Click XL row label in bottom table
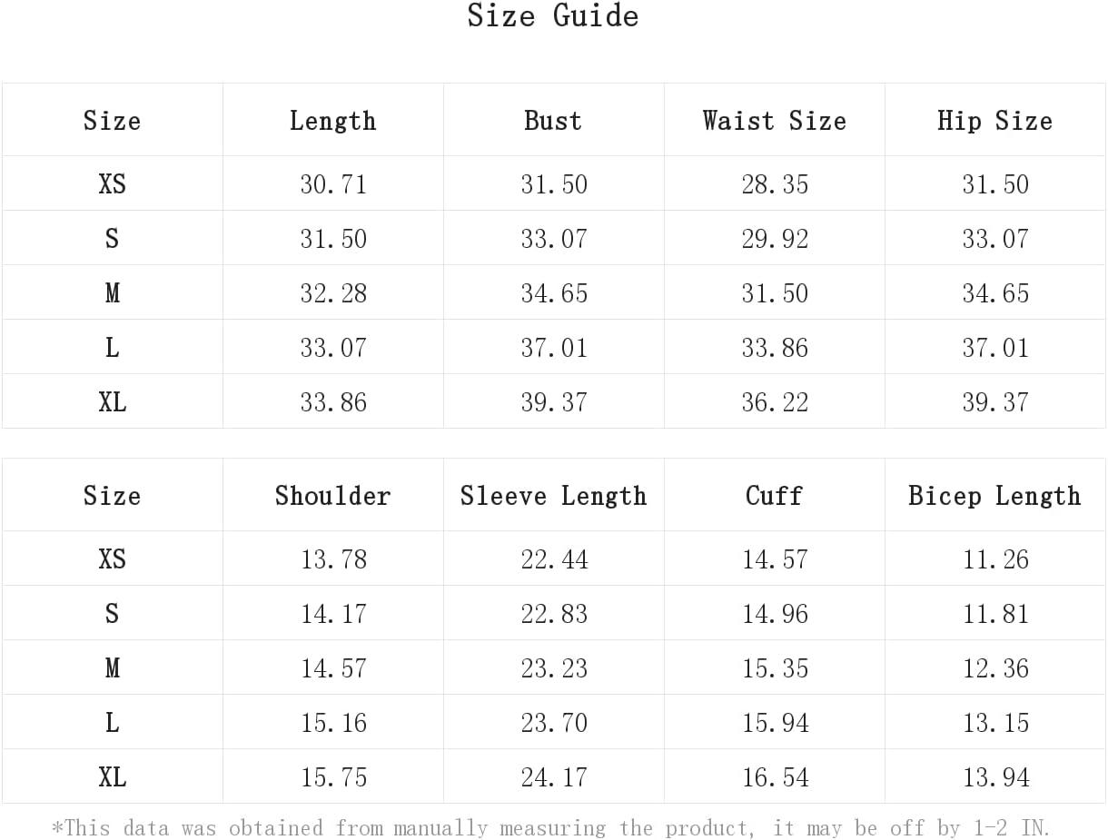 click(112, 776)
